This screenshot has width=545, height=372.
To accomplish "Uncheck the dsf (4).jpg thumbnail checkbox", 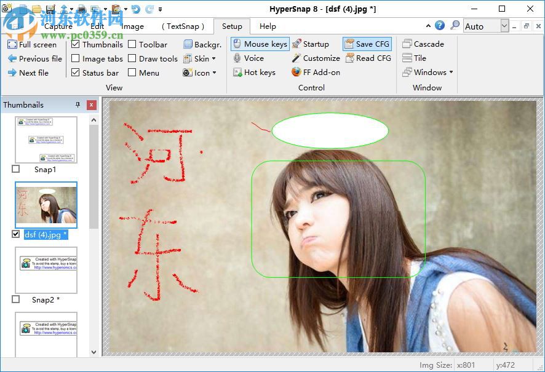I will pyautogui.click(x=15, y=234).
